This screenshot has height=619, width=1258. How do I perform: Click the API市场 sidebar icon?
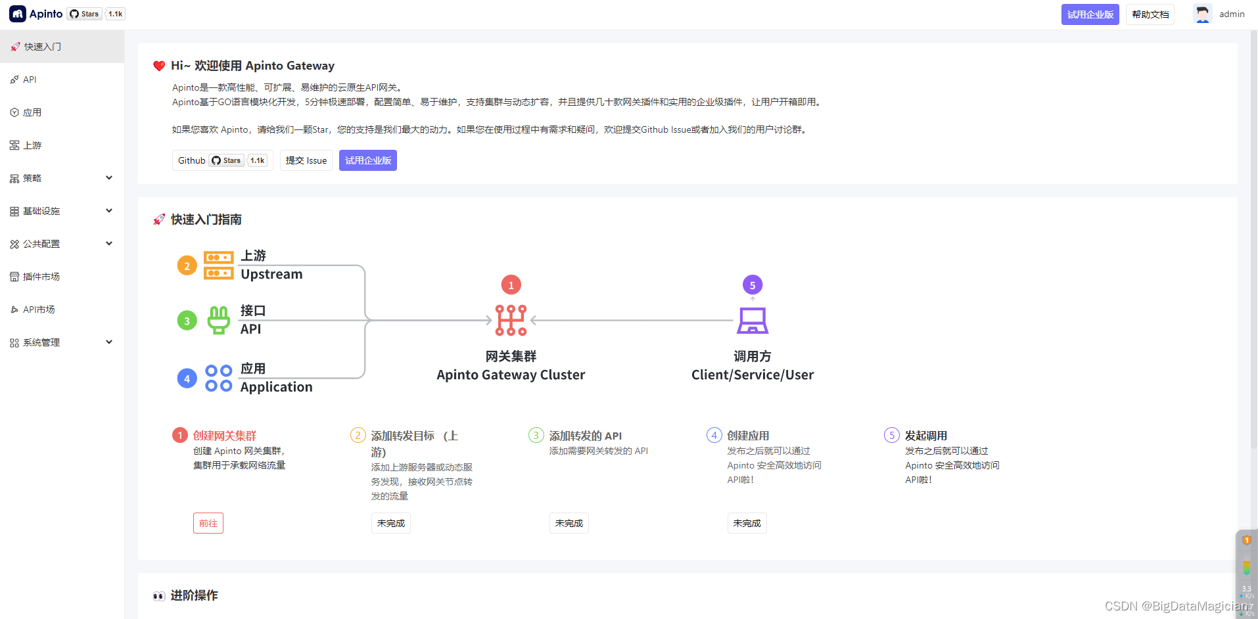[x=14, y=309]
